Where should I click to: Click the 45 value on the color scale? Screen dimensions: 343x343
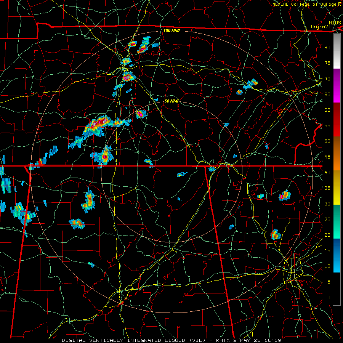coord(327,157)
